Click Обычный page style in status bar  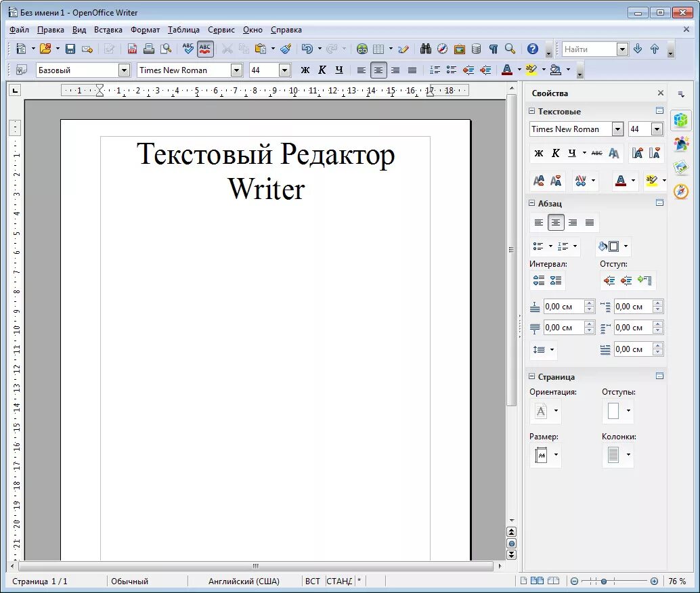129,581
